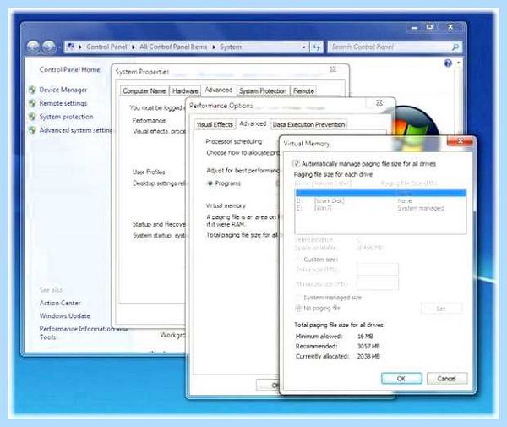Open the Advanced system settings link
This screenshot has width=507, height=427.
coord(75,130)
